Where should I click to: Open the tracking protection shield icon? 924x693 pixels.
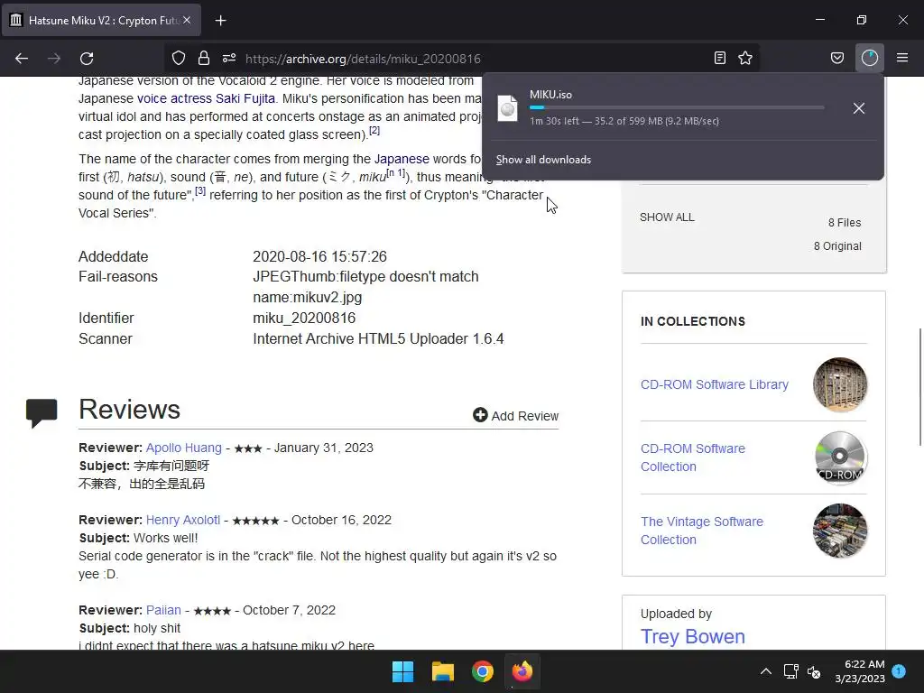click(x=179, y=58)
